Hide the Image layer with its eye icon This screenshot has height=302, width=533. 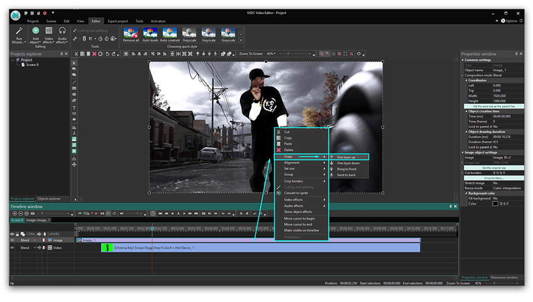[x=12, y=240]
